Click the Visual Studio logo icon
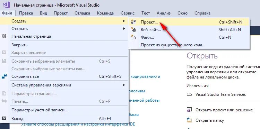 click(x=7, y=5)
